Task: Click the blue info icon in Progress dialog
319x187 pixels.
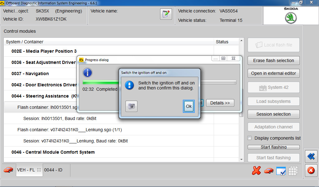Action: pyautogui.click(x=88, y=73)
